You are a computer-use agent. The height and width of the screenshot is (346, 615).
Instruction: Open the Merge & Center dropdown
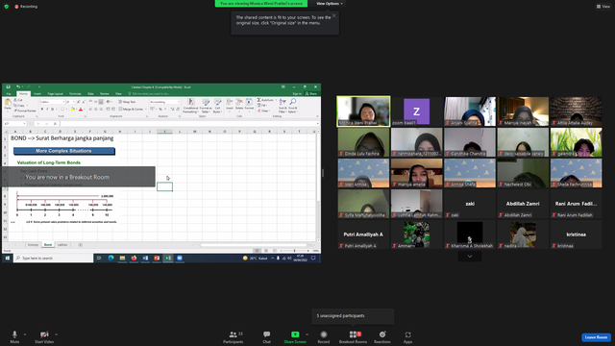click(x=146, y=109)
